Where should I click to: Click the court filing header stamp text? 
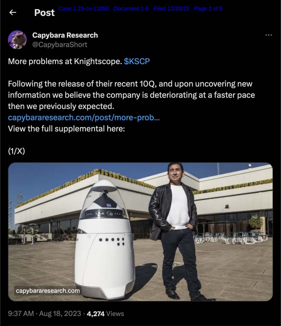pyautogui.click(x=140, y=8)
